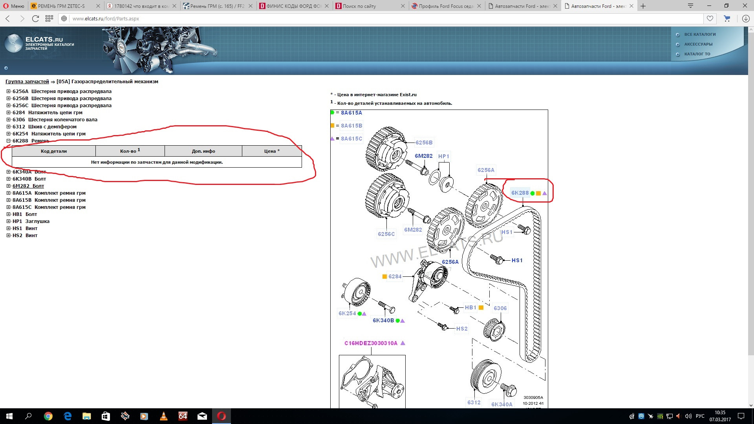Expand 6256B Шестерня привода распредвала
This screenshot has width=754, height=424.
click(9, 98)
